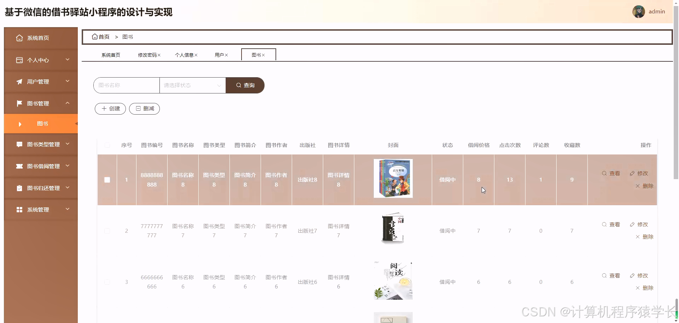Viewport: 679px width, 323px height.
Task: Click the ticket icon for 图书借阅管理
Action: click(x=19, y=166)
